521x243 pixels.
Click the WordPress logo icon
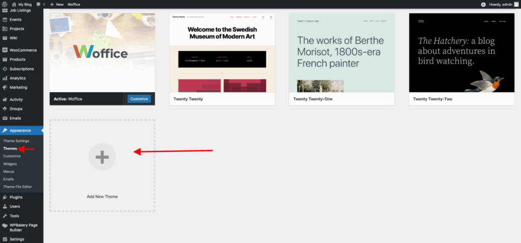coord(4,4)
